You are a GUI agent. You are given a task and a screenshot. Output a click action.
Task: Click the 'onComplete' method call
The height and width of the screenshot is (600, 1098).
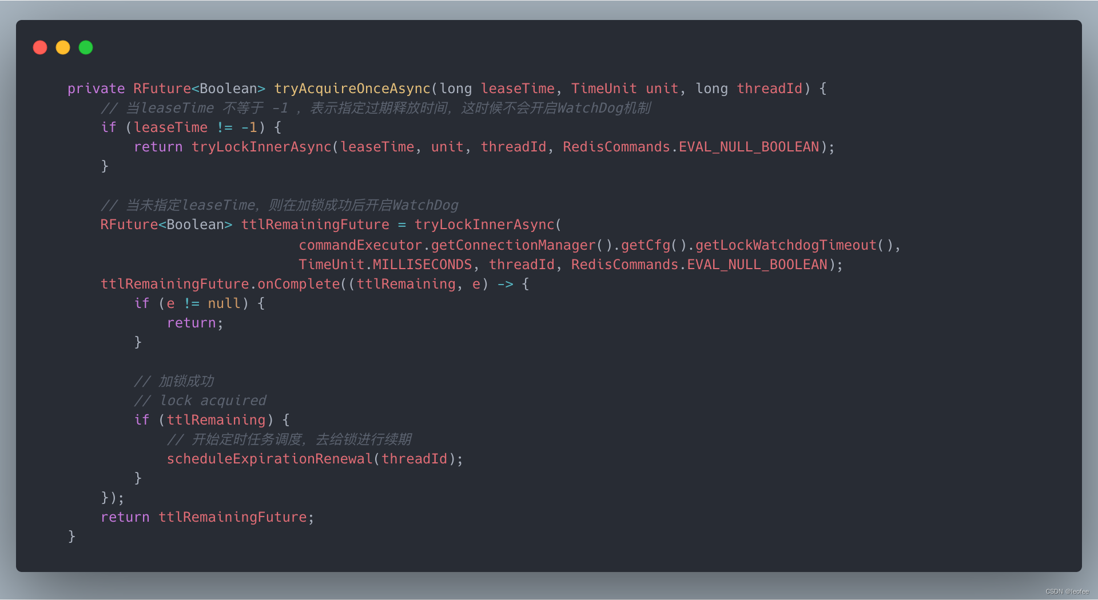coord(299,284)
